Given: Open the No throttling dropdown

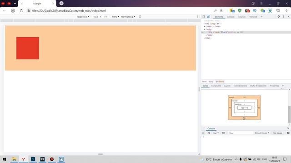Looking at the screenshot, I should [128, 17].
